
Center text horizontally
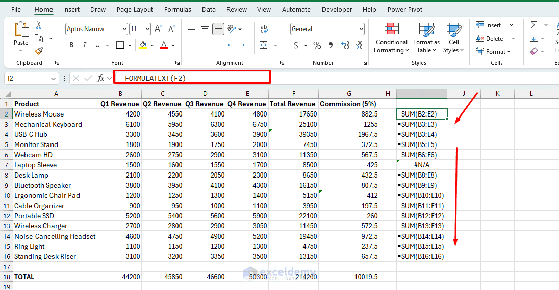pyautogui.click(x=205, y=45)
